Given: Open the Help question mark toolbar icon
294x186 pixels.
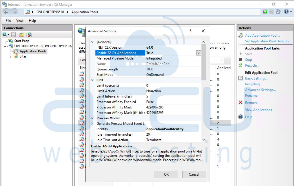Looking at the screenshot, I should [x=286, y=12].
